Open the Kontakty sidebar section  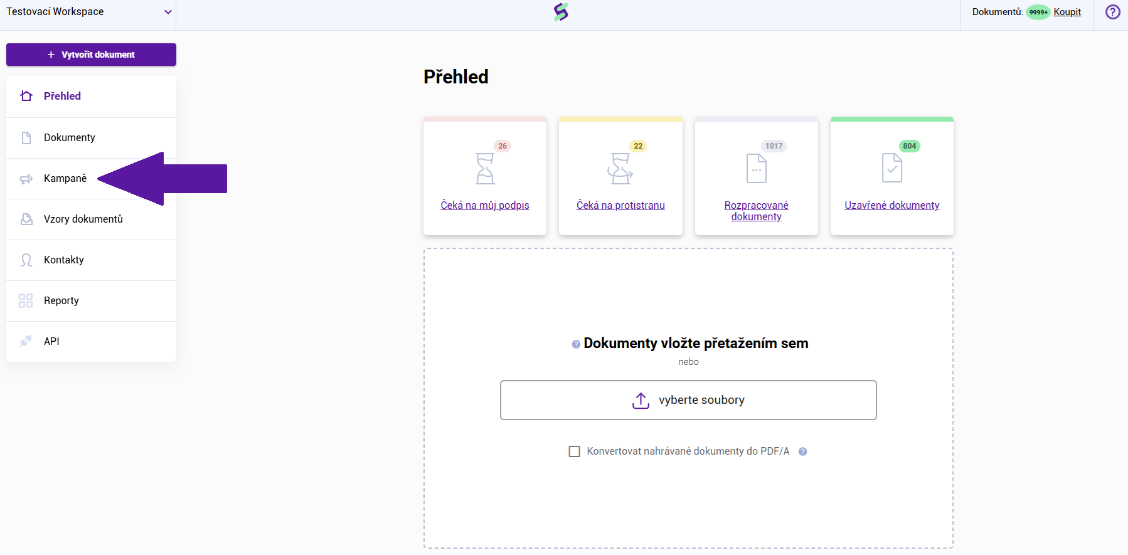64,260
